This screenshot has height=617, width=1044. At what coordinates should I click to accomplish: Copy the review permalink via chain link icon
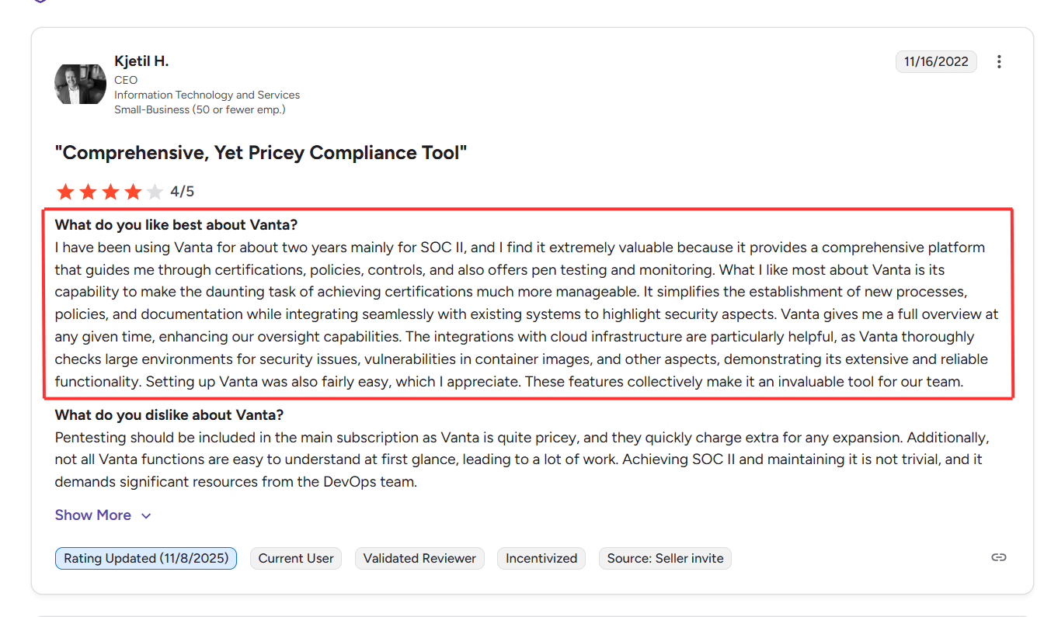coord(998,557)
